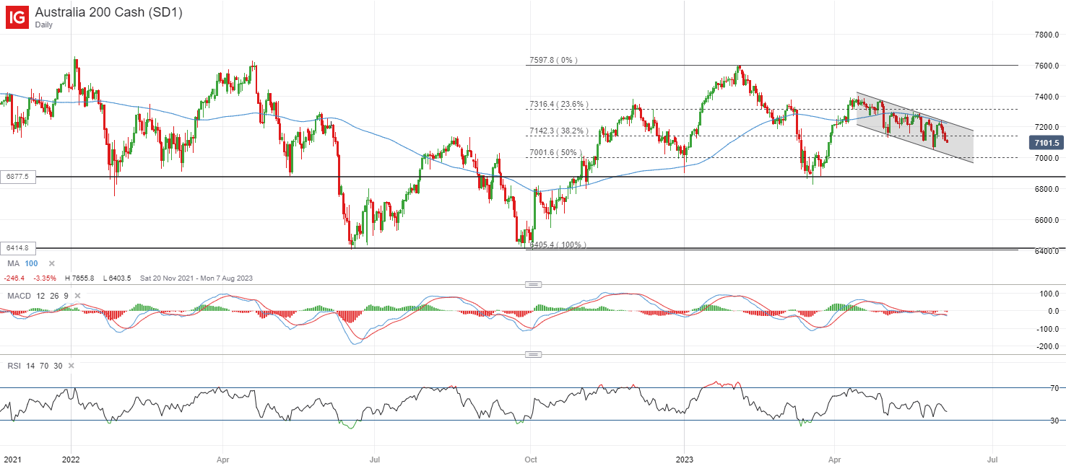Viewport: 1066px width, 466px height.
Task: Open RSI 14 70 30 indicator settings label
Action: [x=35, y=366]
